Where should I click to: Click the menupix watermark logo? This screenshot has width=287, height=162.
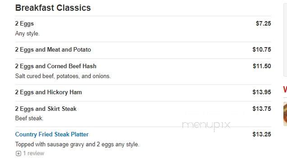point(206,125)
